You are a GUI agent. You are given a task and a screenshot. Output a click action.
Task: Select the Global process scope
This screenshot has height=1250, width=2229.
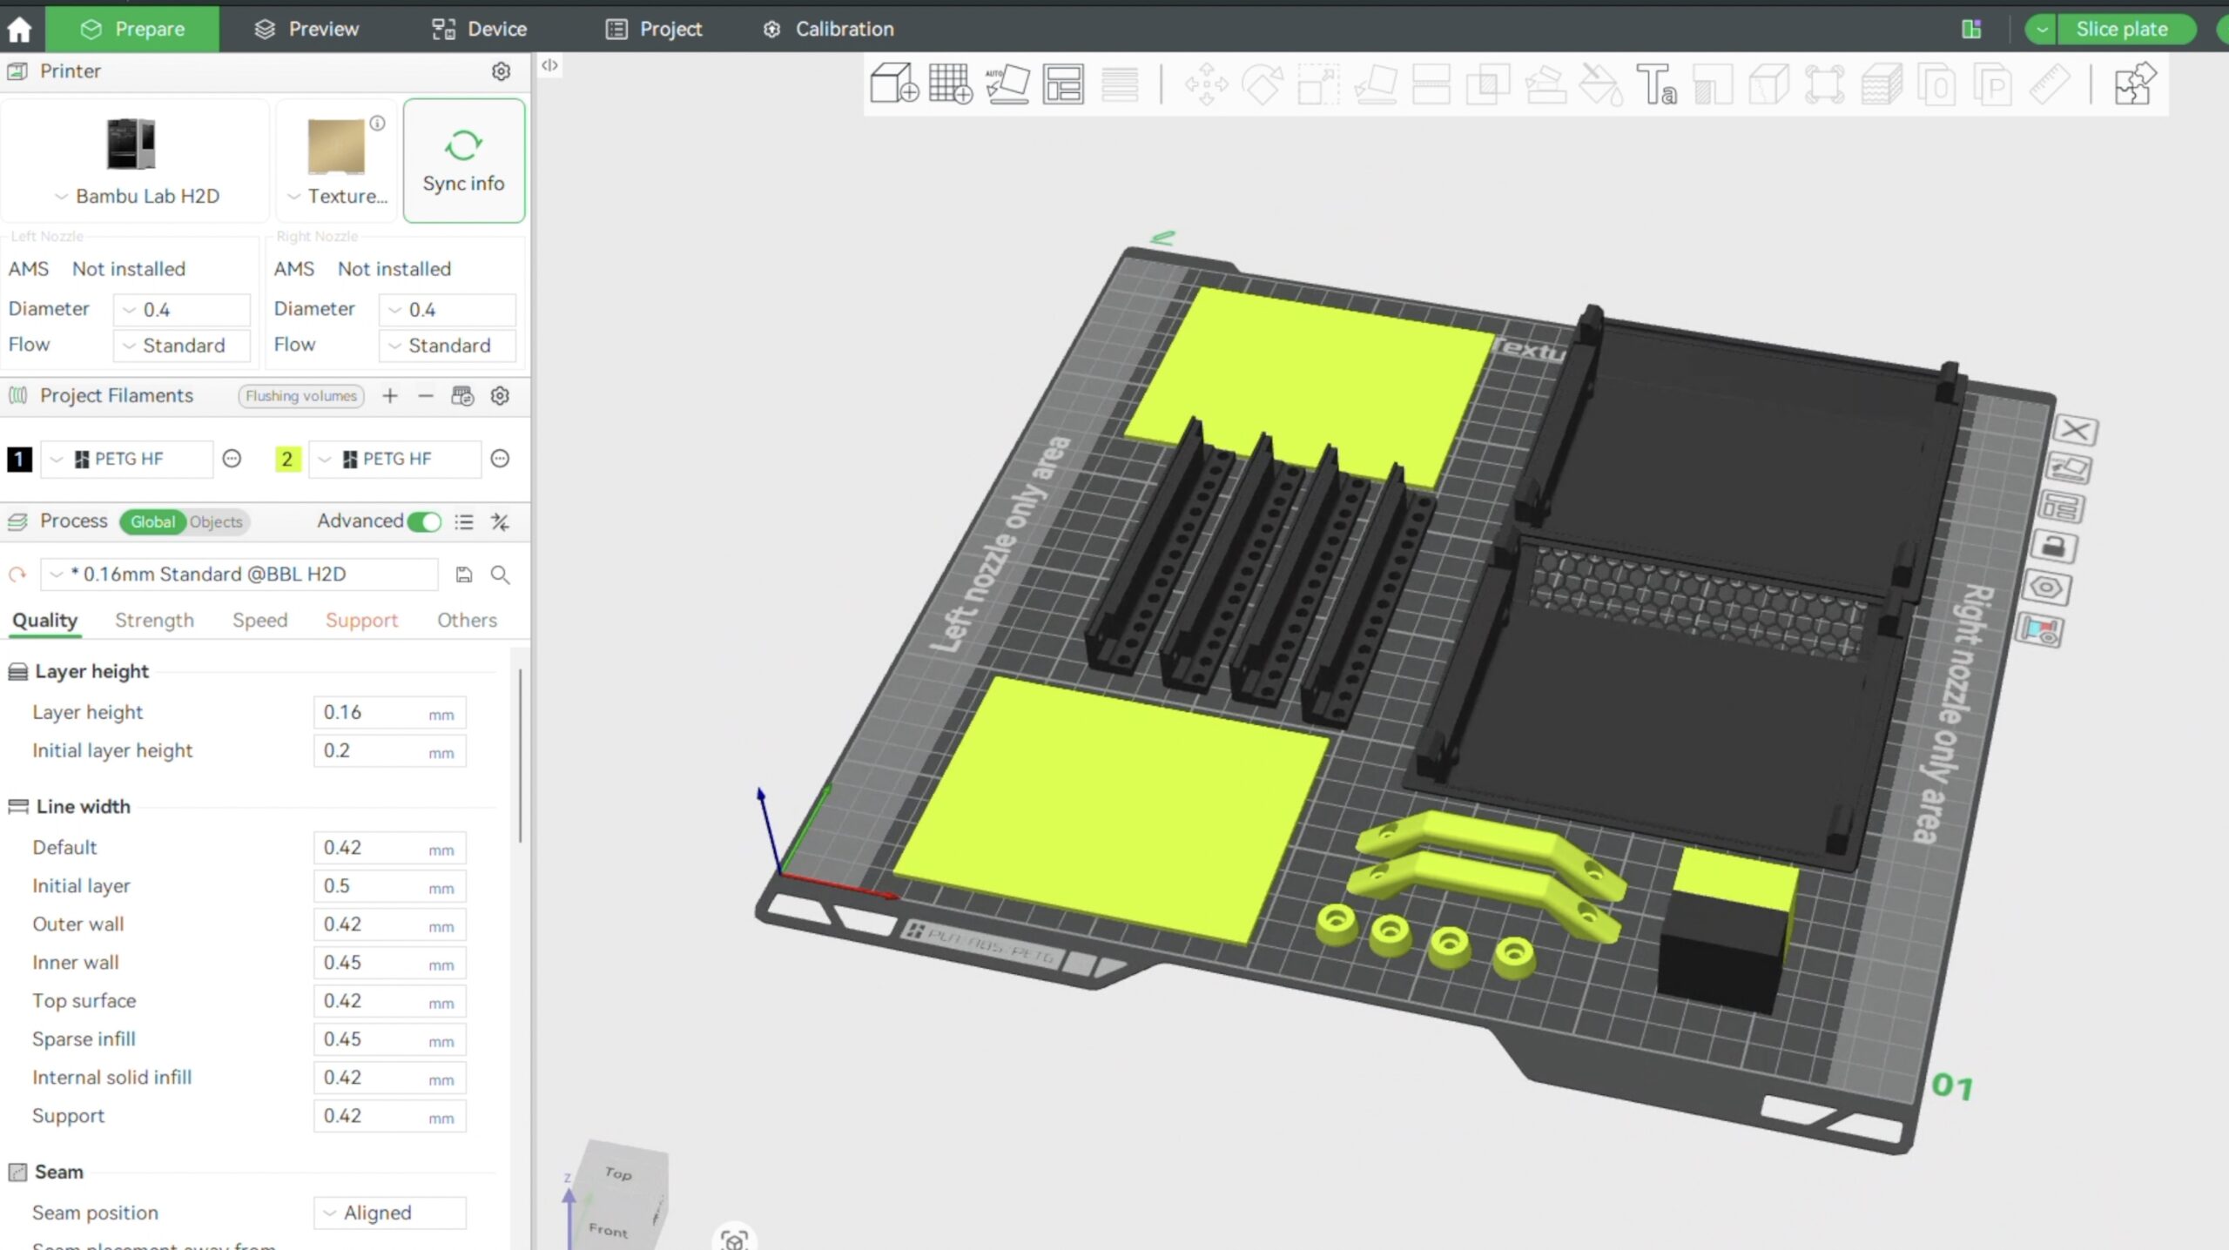[152, 521]
